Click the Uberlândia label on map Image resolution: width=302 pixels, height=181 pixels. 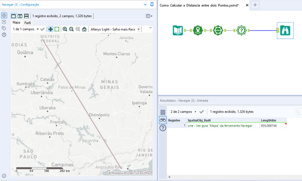[x=42, y=93]
